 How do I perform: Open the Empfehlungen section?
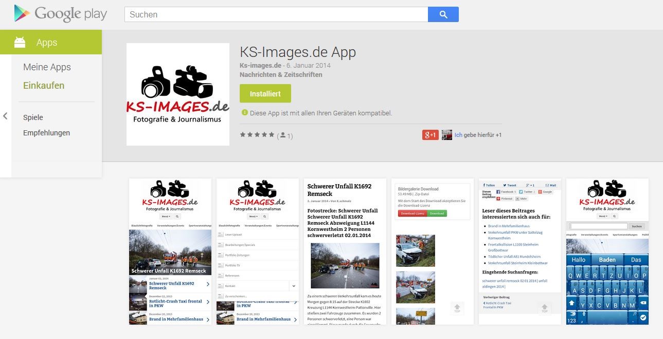[x=46, y=132]
